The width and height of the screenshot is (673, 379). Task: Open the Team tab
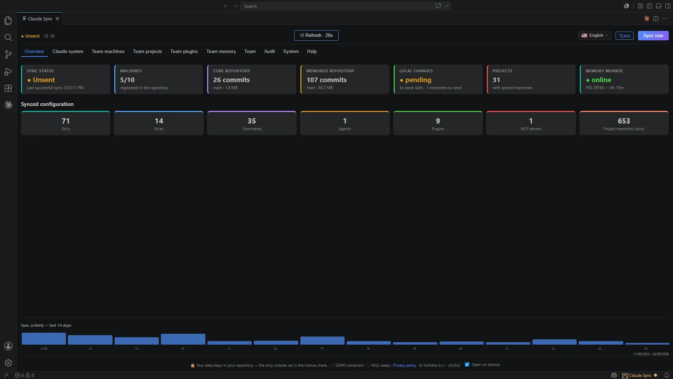click(250, 51)
